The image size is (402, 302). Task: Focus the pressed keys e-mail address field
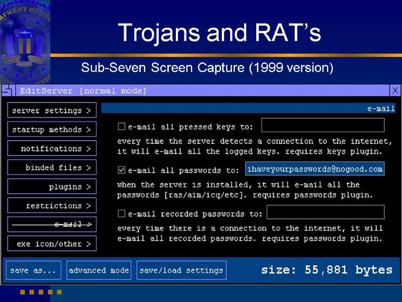coord(323,125)
